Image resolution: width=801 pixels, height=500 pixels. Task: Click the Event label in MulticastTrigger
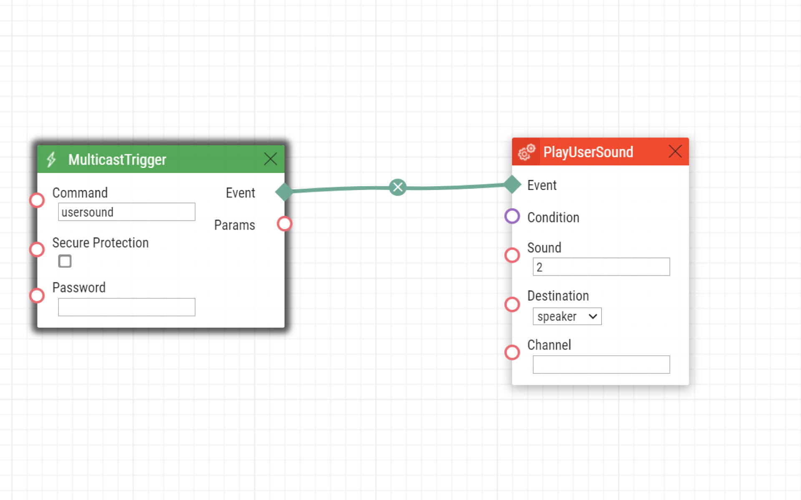coord(240,193)
